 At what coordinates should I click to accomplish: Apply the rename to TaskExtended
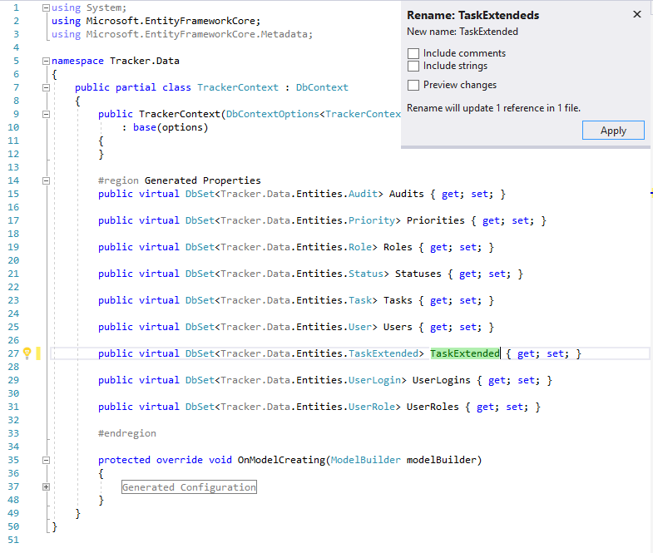tap(613, 131)
